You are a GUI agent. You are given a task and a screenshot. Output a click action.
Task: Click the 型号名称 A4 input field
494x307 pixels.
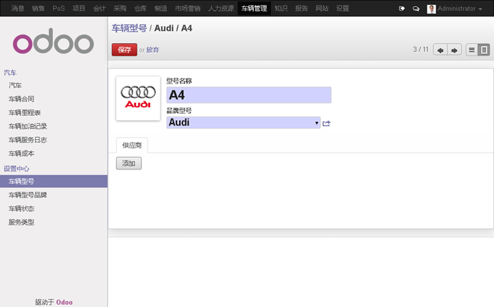click(x=248, y=95)
